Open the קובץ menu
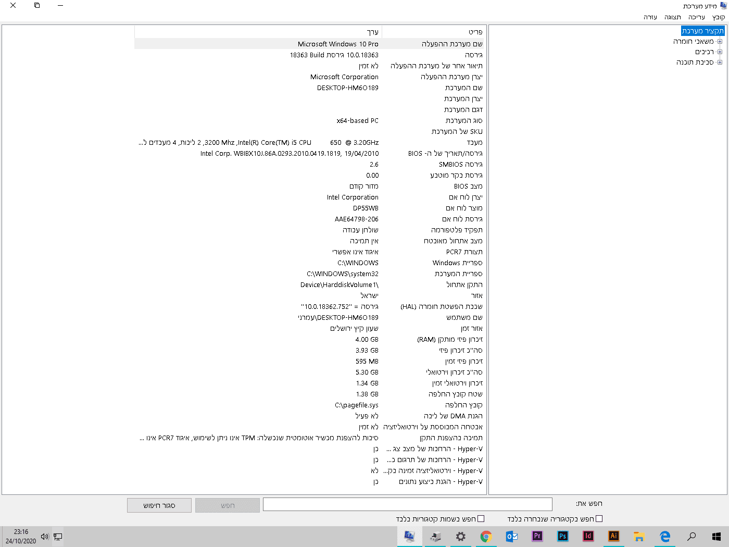This screenshot has height=547, width=729. click(x=719, y=17)
